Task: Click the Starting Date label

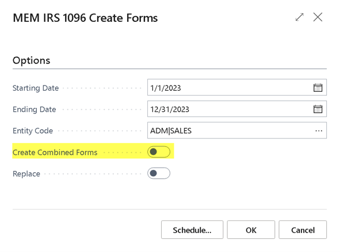Action: [36, 88]
